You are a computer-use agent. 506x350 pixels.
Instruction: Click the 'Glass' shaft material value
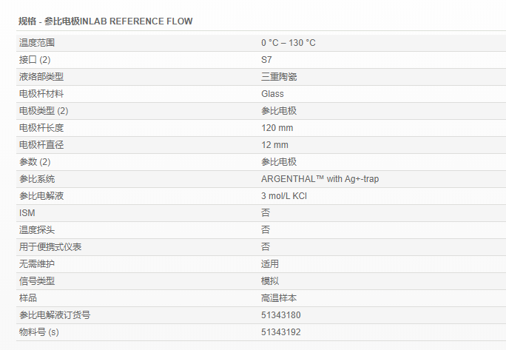click(x=272, y=94)
